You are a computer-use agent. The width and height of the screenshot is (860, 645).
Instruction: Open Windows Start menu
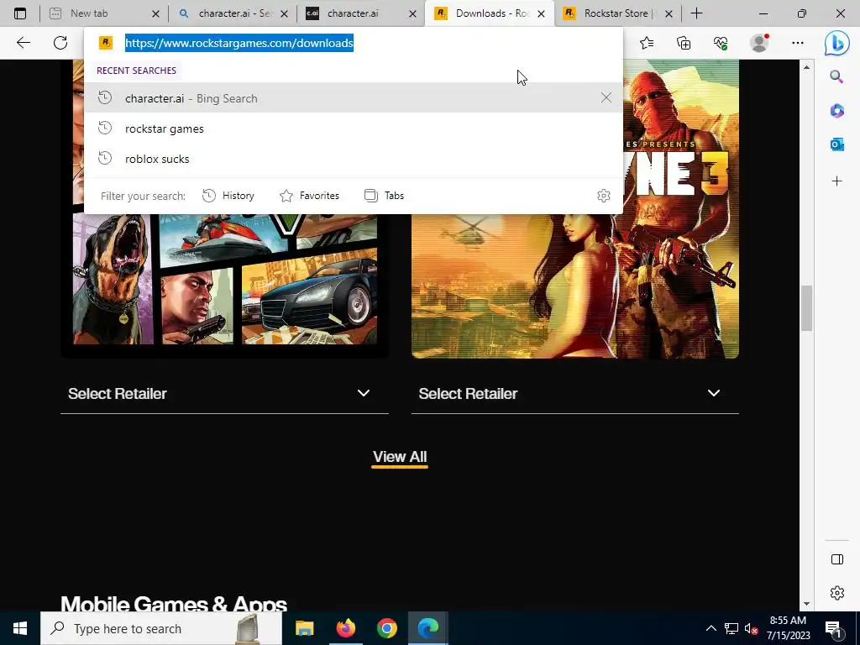(x=20, y=628)
